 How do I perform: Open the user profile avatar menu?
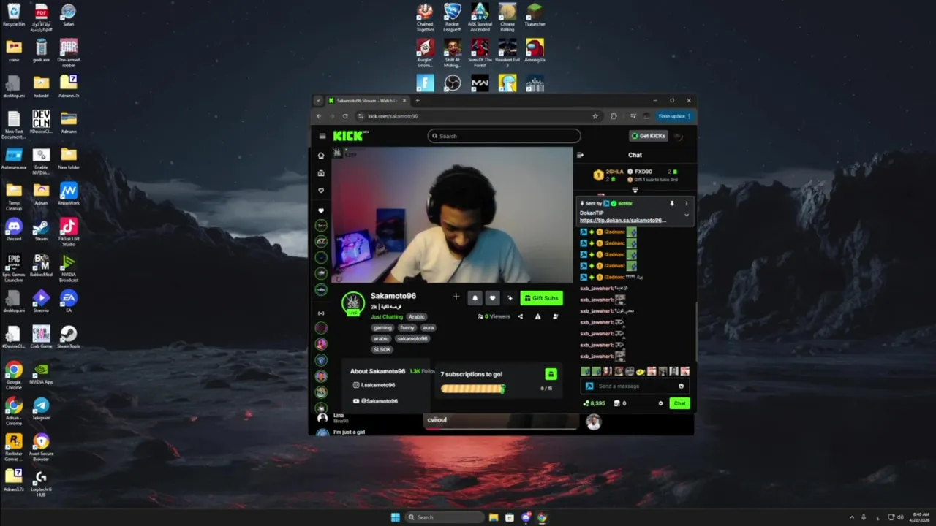[x=679, y=136]
